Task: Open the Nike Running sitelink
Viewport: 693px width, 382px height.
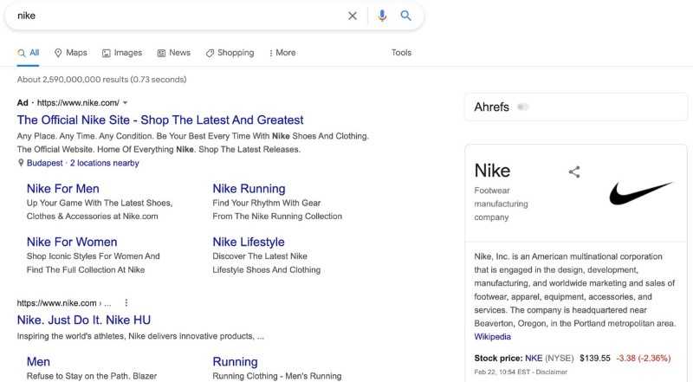Action: pyautogui.click(x=249, y=189)
